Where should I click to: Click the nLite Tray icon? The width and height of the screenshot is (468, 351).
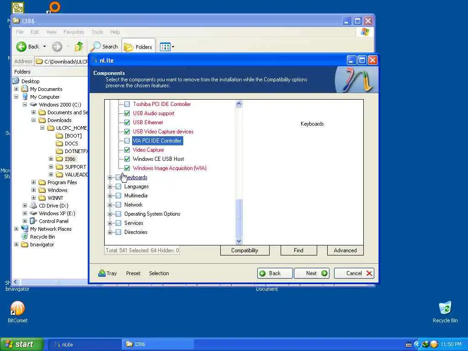pyautogui.click(x=102, y=273)
